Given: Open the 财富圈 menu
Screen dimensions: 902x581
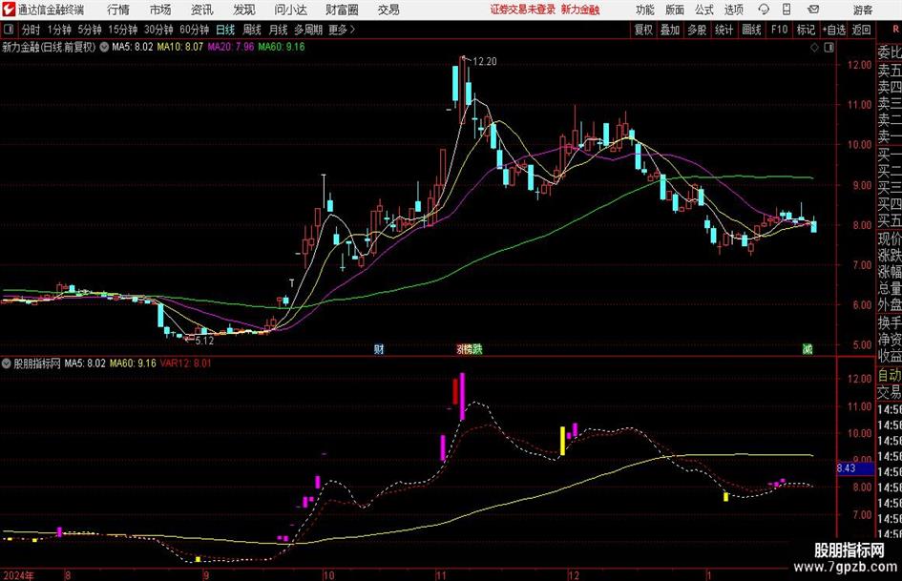Looking at the screenshot, I should click(342, 10).
